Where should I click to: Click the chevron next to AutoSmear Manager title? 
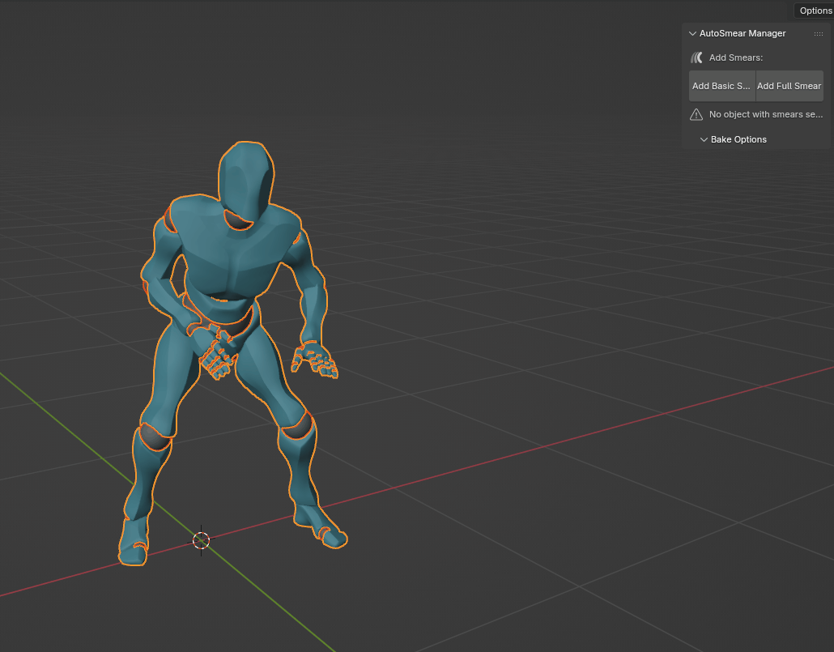[692, 33]
